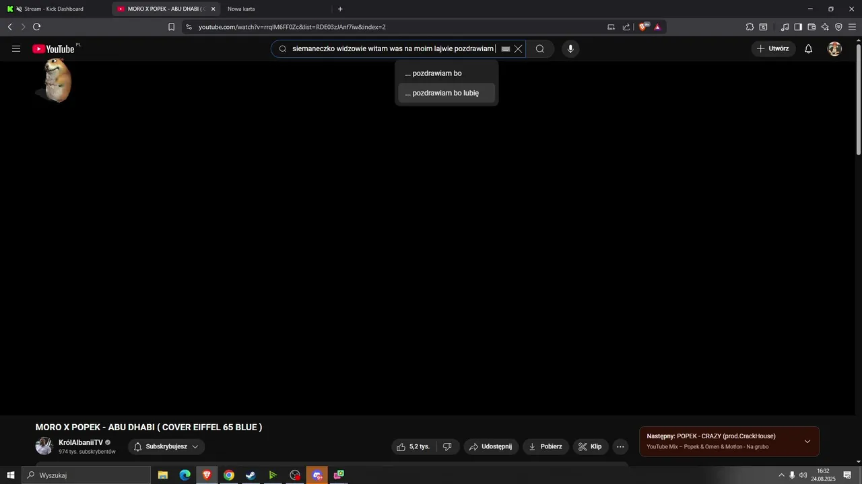
Task: Open YouTube notifications bell
Action: click(x=809, y=48)
